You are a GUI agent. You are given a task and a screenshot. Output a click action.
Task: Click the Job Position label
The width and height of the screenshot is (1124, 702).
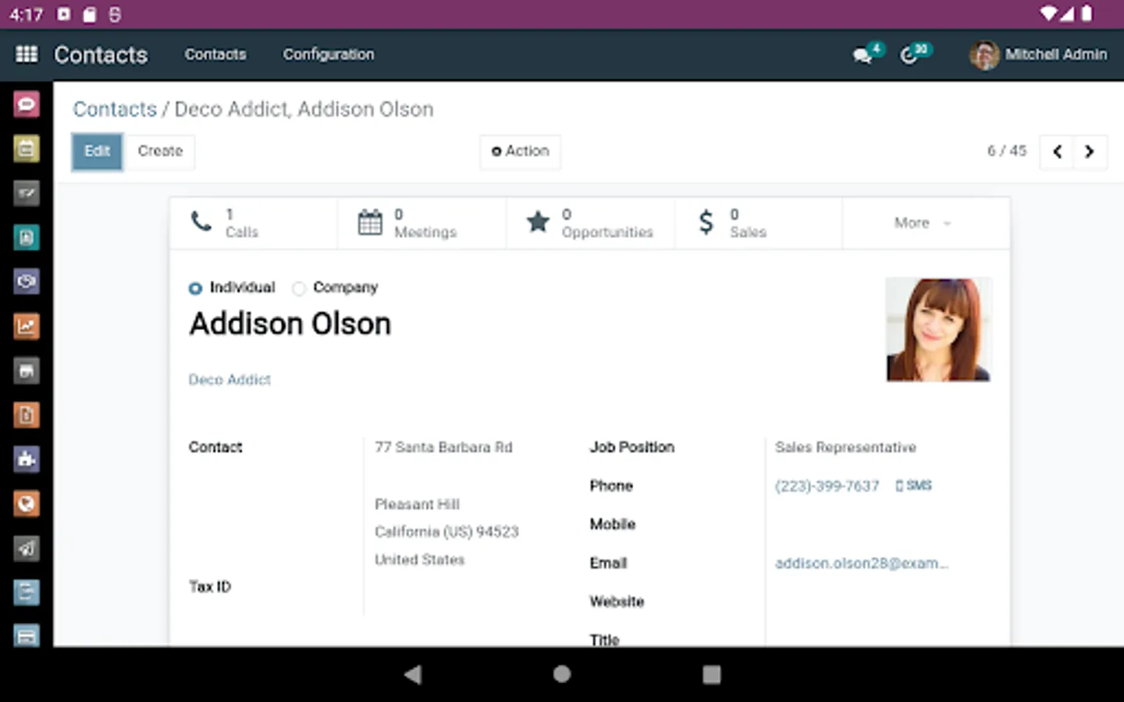pos(631,448)
